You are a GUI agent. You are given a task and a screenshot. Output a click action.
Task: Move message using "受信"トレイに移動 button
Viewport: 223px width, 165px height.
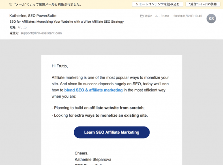pyautogui.click(x=203, y=4)
